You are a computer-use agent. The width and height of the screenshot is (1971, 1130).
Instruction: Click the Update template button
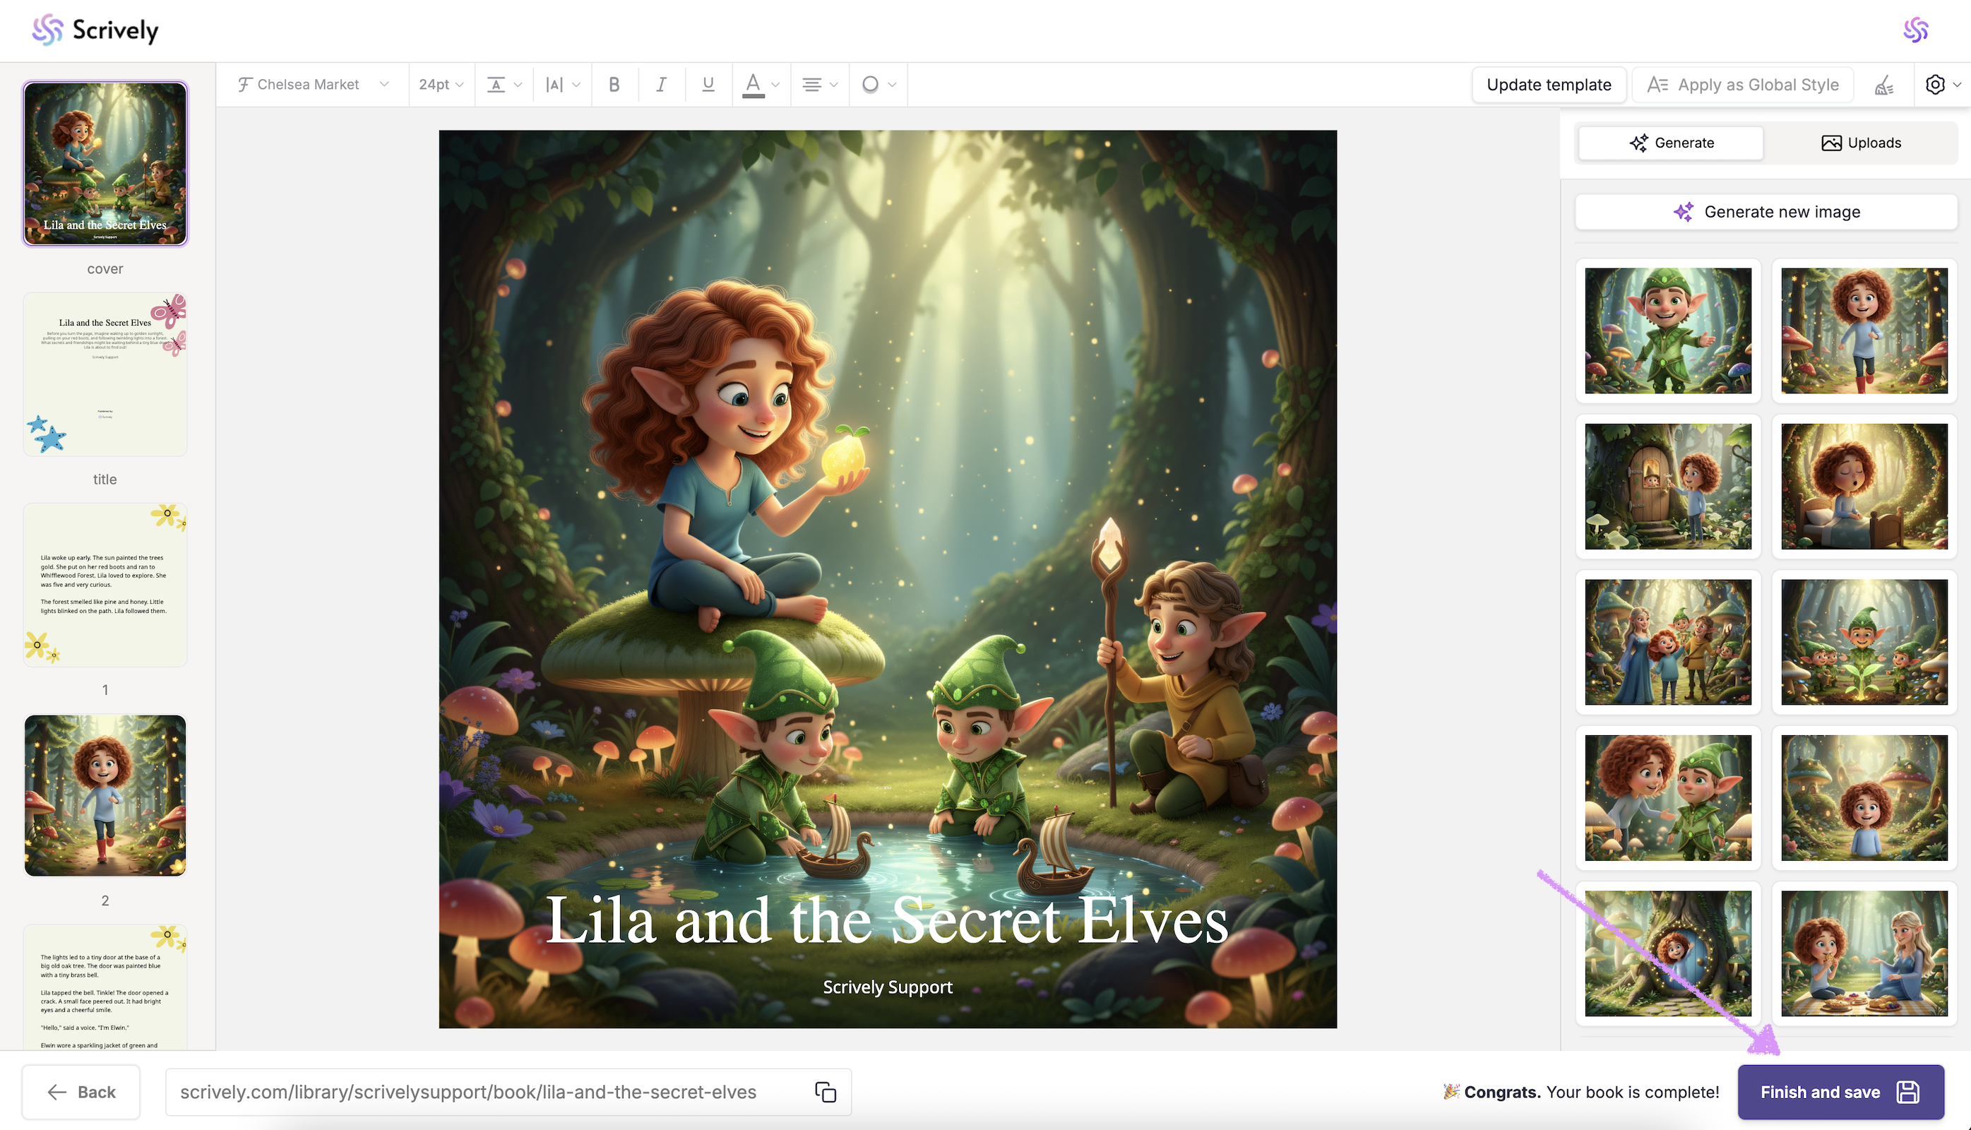pyautogui.click(x=1548, y=85)
